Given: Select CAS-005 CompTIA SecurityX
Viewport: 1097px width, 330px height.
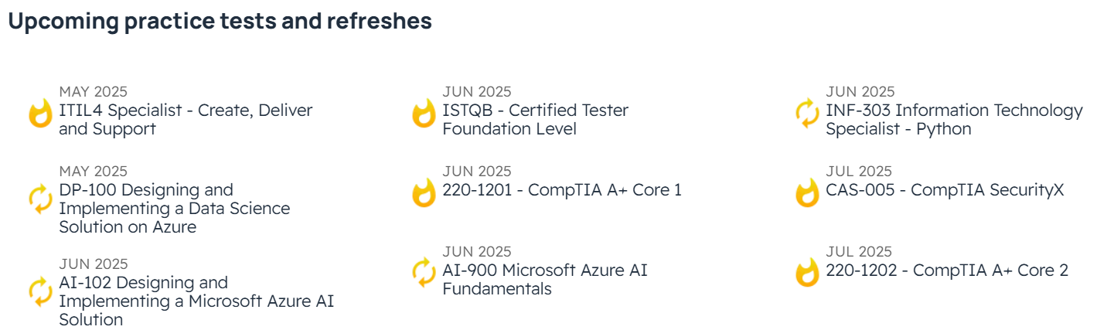Looking at the screenshot, I should tap(945, 190).
